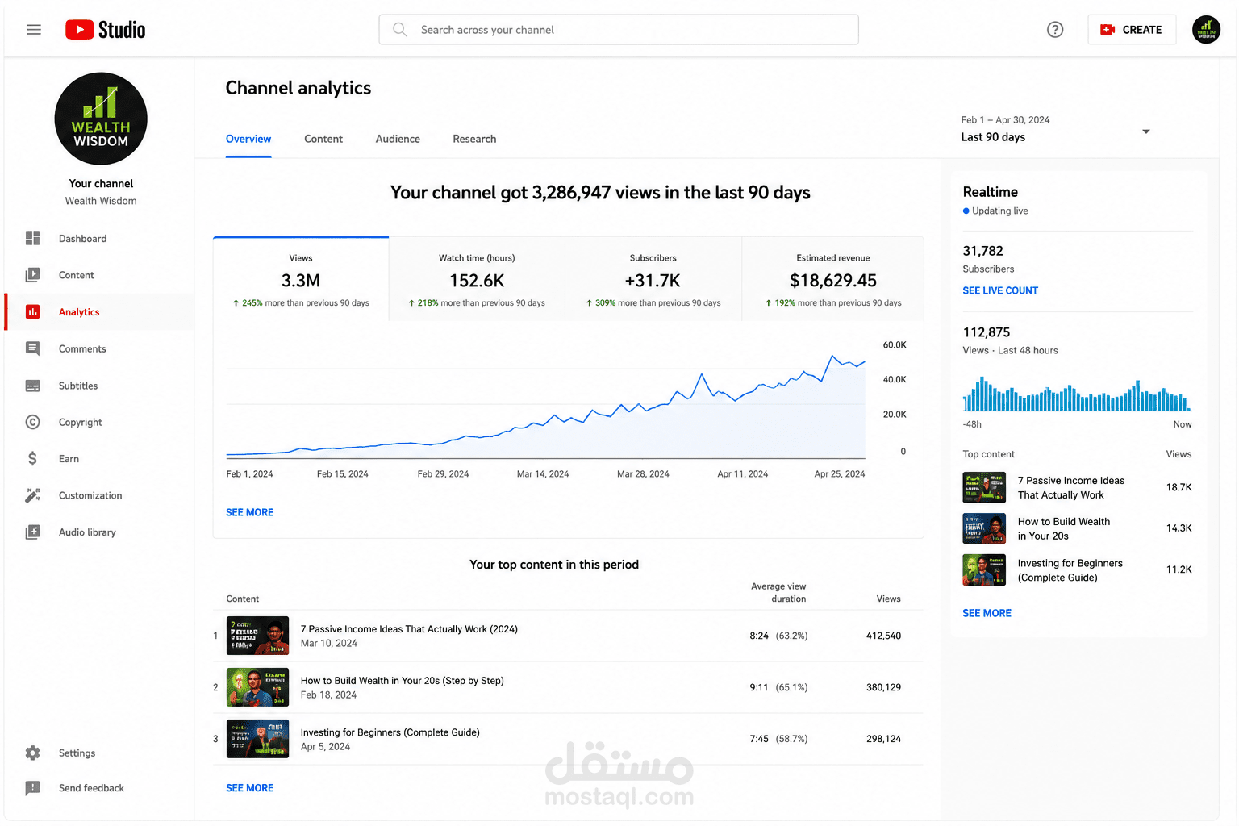This screenshot has height=826, width=1239.
Task: Click the 'Average view duration' column header
Action: [778, 592]
